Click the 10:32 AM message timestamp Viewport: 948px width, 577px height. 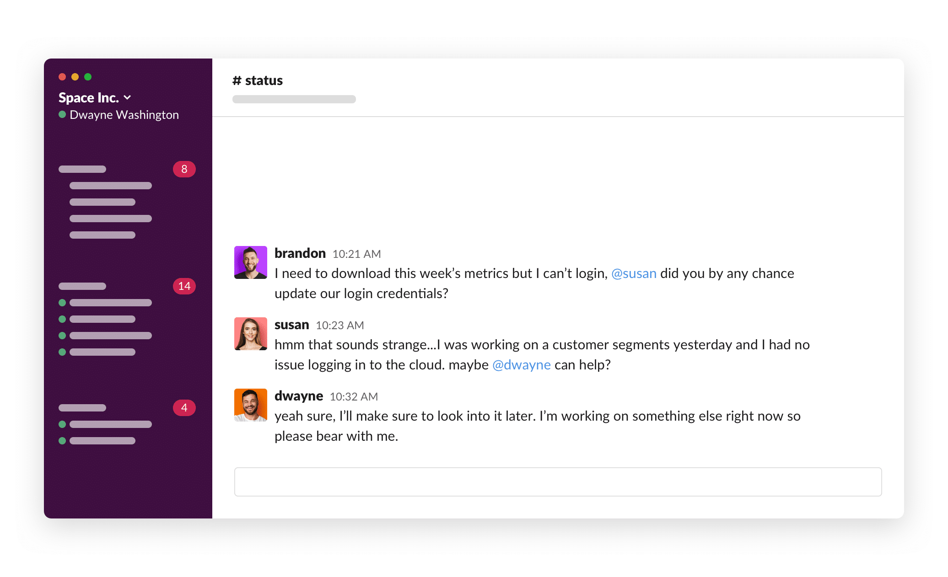pos(354,397)
